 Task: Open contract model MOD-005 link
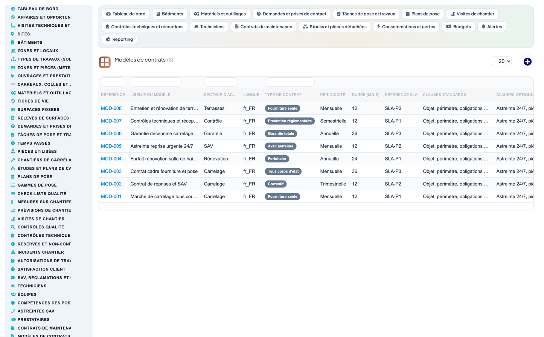(111, 146)
